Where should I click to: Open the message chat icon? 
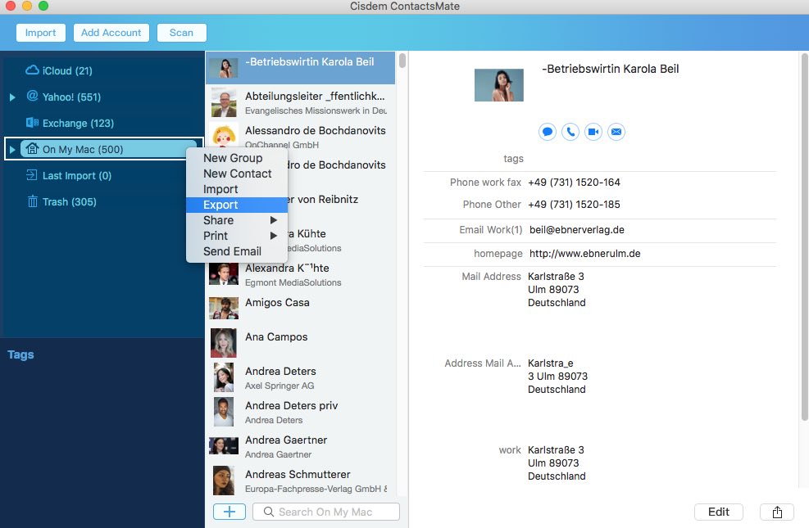(x=547, y=131)
